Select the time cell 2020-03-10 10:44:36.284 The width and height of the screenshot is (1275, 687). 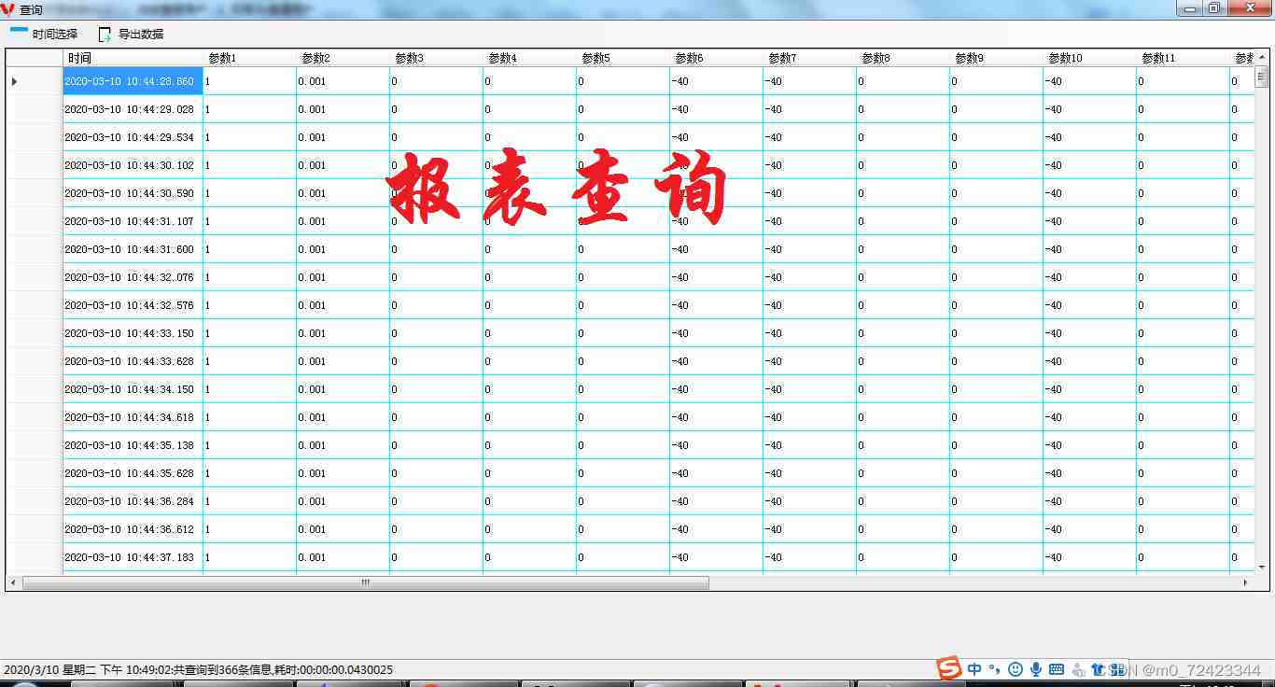click(133, 501)
